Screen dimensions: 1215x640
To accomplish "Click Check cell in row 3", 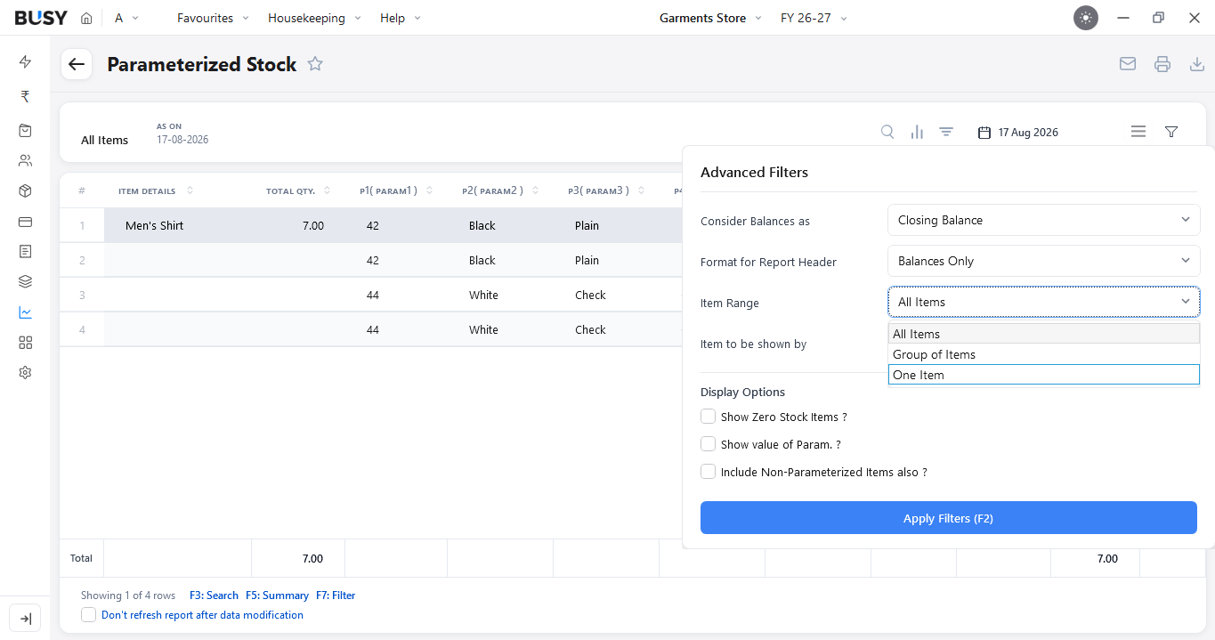I will [590, 295].
